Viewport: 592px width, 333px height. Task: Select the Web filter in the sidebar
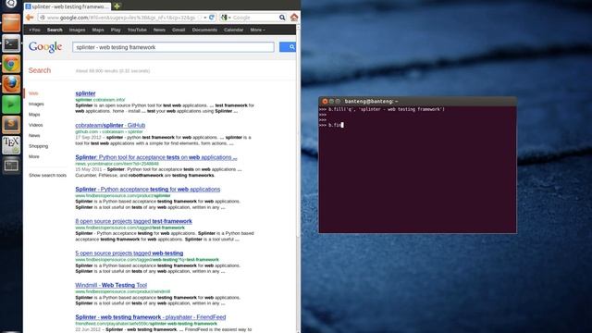pos(33,93)
